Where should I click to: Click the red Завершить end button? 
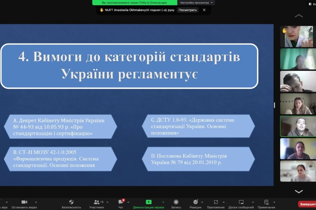pyautogui.click(x=307, y=204)
